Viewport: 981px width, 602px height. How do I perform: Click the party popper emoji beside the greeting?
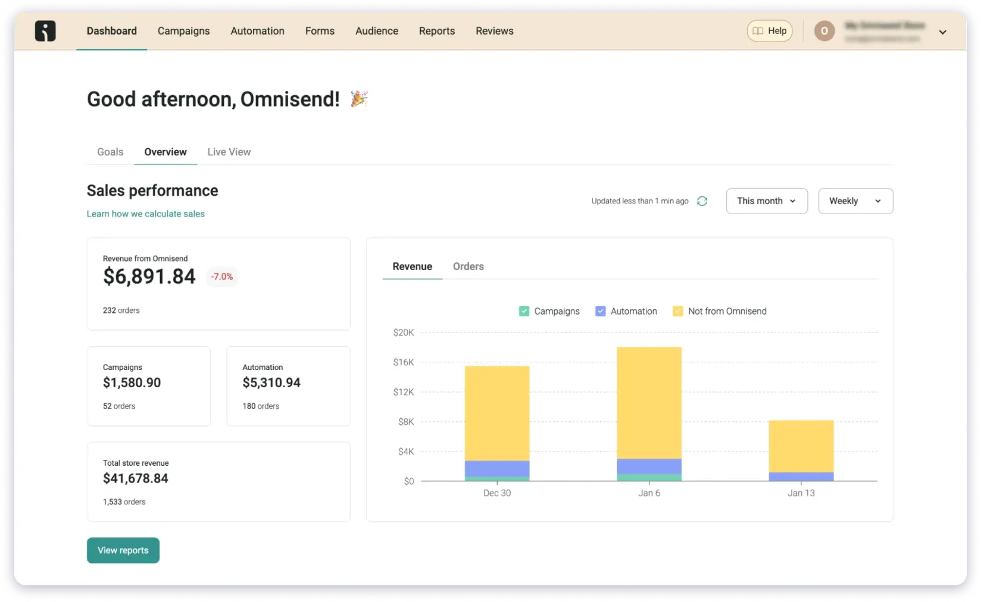359,98
